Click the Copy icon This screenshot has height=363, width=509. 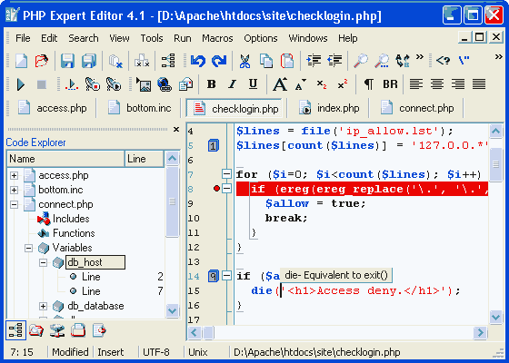(x=266, y=61)
